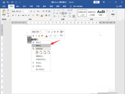Screen dimensions: 125x94
Task: Toggle Bold in the ribbon
Action: pyautogui.click(x=13, y=15)
